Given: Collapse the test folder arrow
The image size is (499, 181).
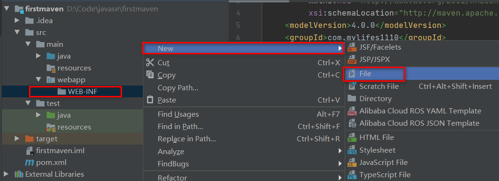Looking at the screenshot, I should pos(28,103).
